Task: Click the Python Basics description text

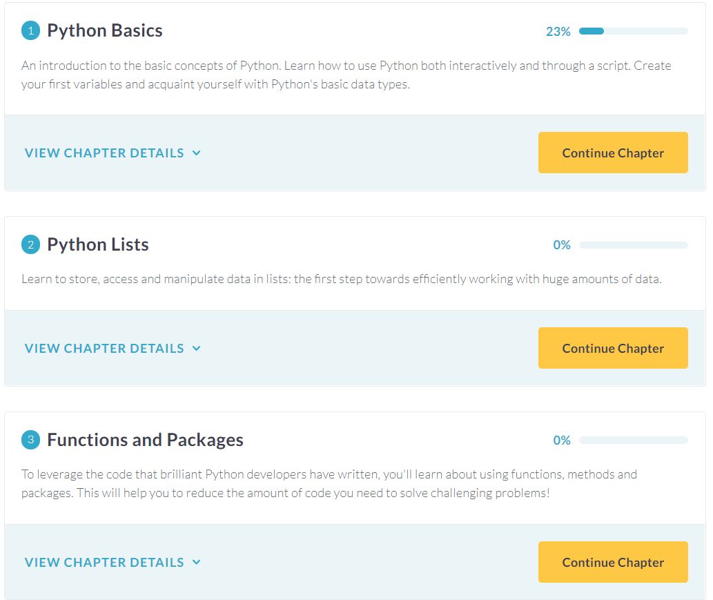Action: 346,75
